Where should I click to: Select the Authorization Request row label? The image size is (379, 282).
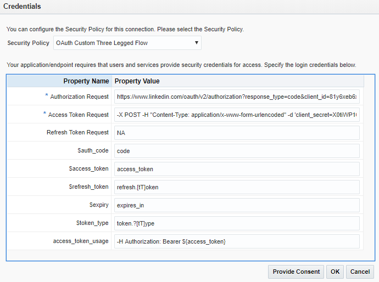coord(79,97)
